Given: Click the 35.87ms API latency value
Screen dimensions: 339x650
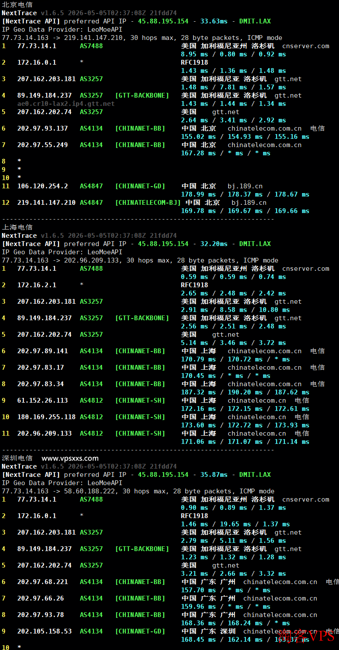Looking at the screenshot, I should (x=214, y=474).
